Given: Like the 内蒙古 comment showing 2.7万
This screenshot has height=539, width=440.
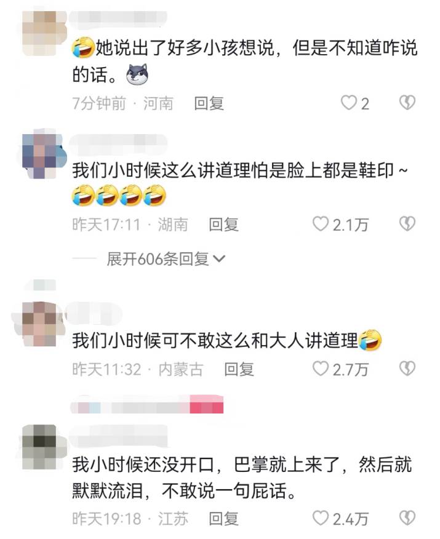Looking at the screenshot, I should [x=321, y=369].
